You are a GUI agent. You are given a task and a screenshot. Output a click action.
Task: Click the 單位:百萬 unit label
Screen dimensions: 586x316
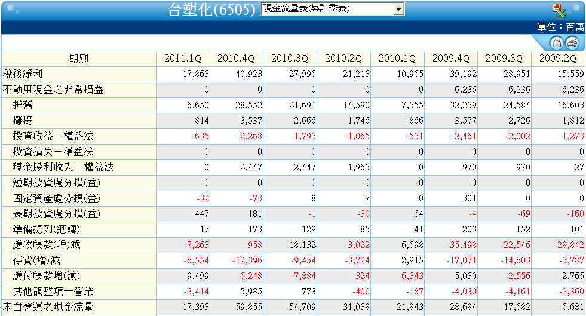pyautogui.click(x=560, y=27)
